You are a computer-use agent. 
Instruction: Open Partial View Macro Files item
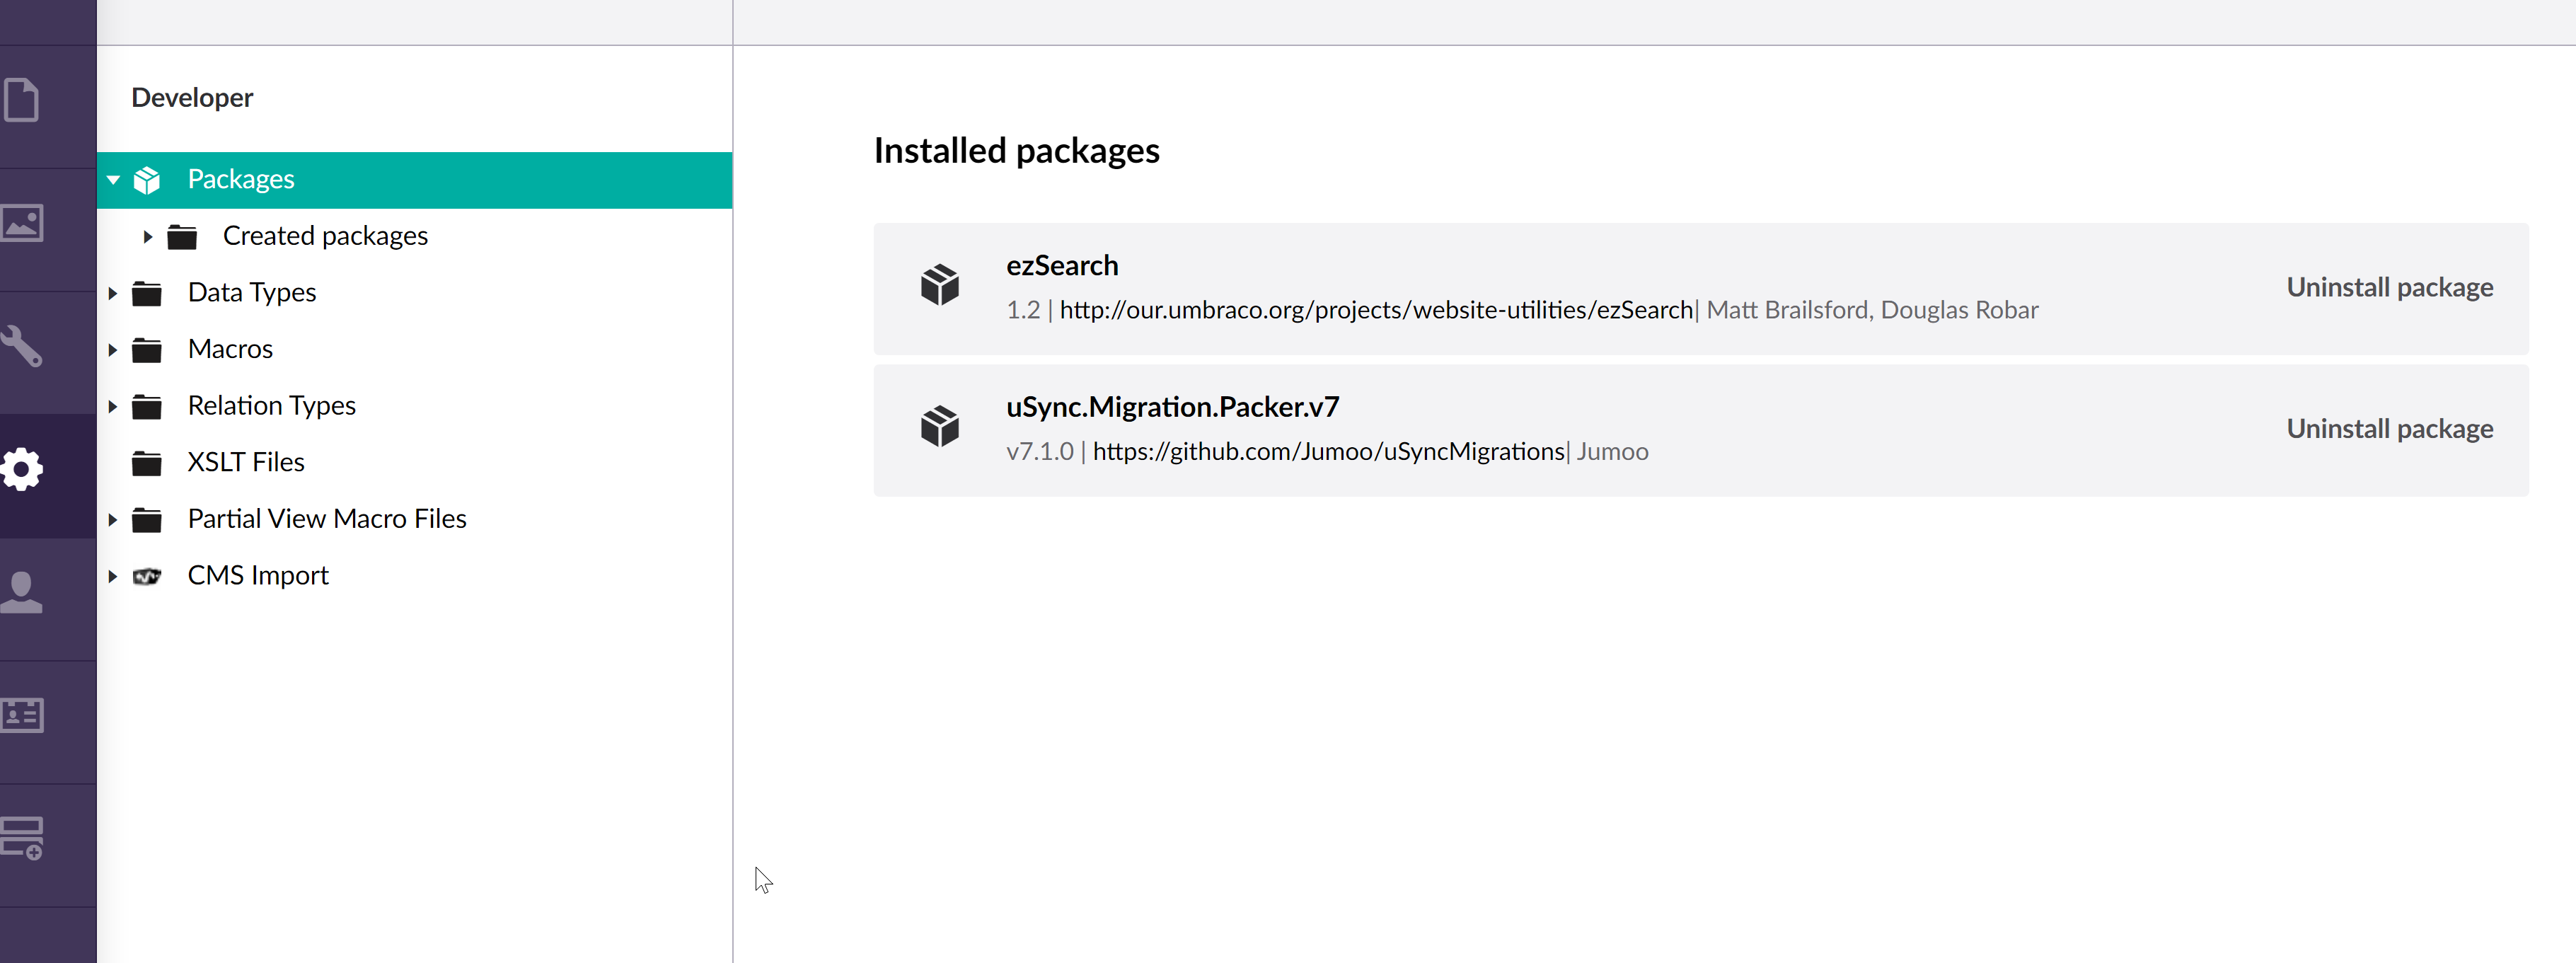327,519
